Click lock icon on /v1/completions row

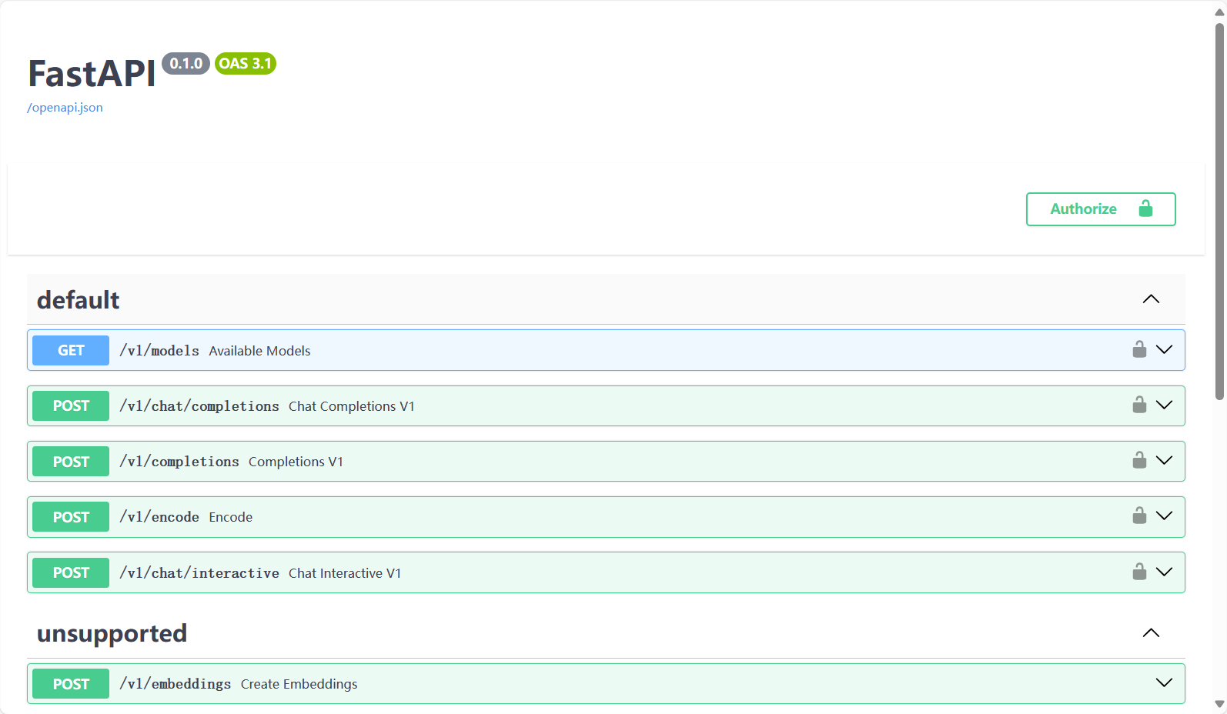1139,461
